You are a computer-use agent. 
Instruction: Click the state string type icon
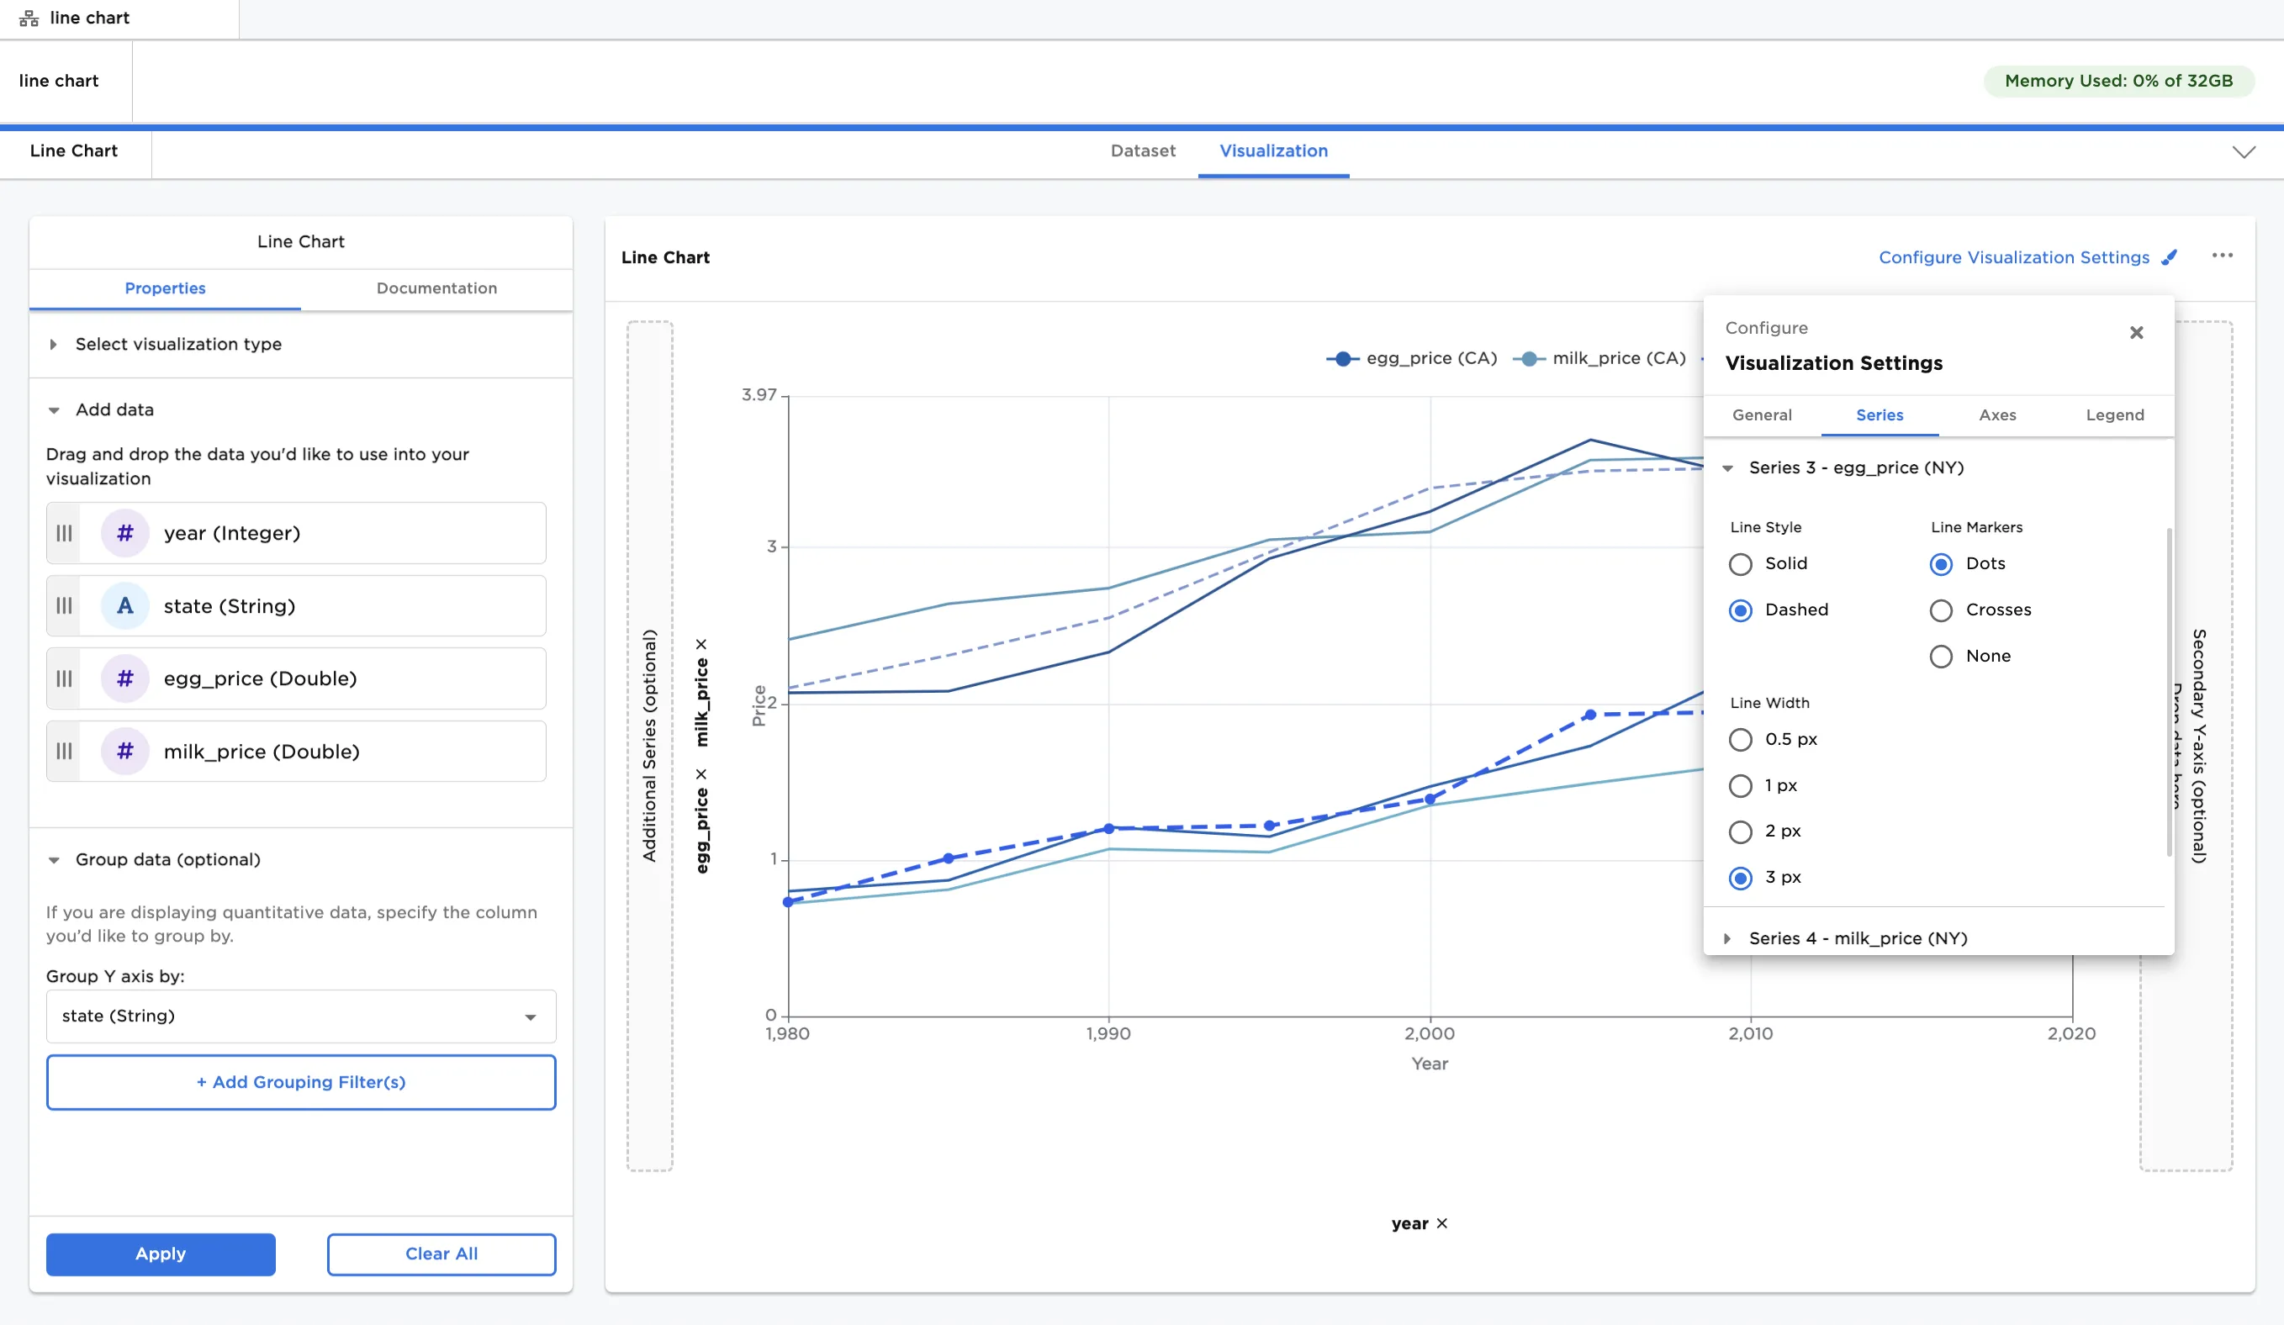125,605
